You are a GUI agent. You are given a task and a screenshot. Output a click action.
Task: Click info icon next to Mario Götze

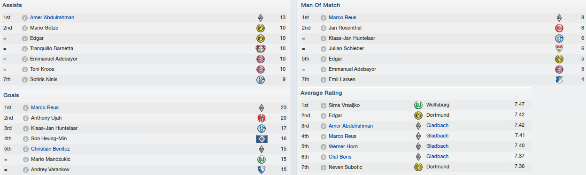(25, 28)
